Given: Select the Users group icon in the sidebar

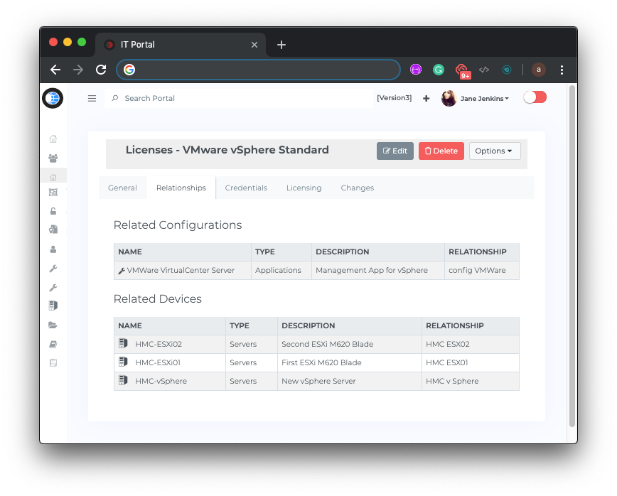Looking at the screenshot, I should (x=53, y=158).
